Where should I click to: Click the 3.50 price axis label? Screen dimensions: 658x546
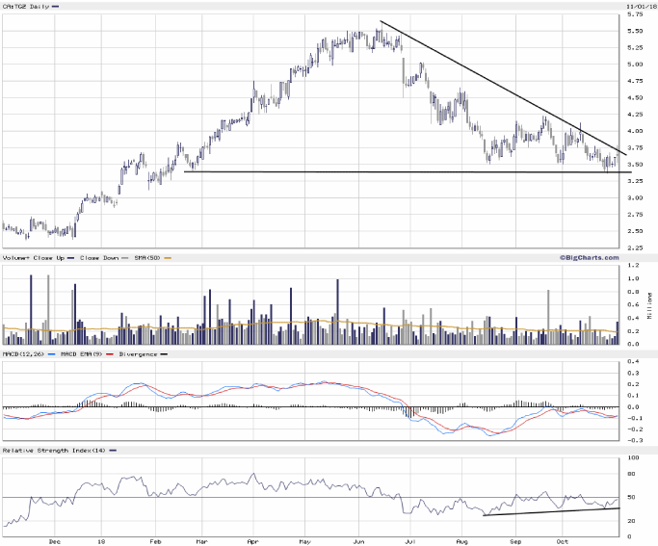[x=636, y=165]
